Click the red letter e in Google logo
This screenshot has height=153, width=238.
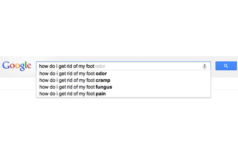point(29,66)
